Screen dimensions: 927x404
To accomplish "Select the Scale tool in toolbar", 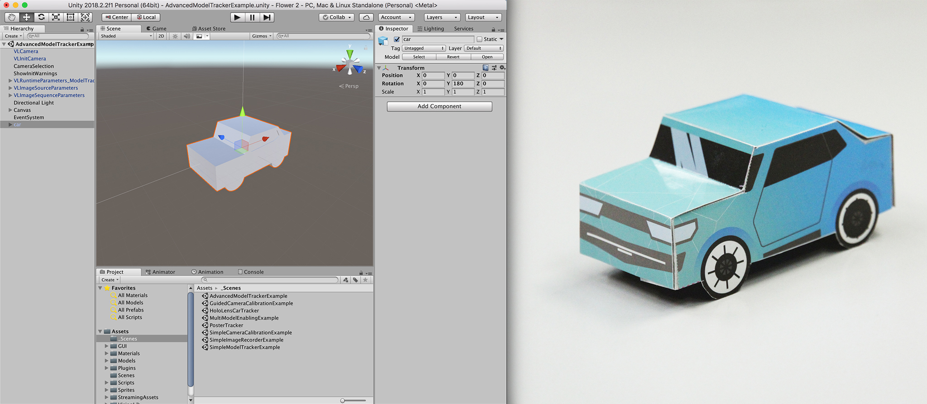I will tap(56, 17).
